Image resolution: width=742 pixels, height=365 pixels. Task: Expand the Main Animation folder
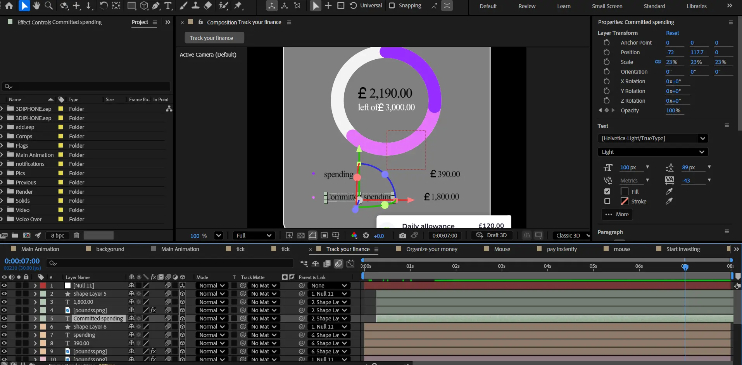[x=2, y=155]
